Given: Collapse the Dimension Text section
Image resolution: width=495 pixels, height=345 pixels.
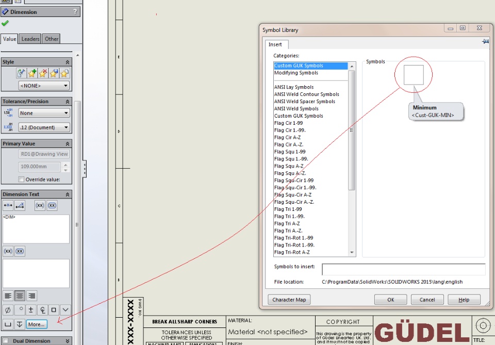Looking at the screenshot, I should coord(67,194).
